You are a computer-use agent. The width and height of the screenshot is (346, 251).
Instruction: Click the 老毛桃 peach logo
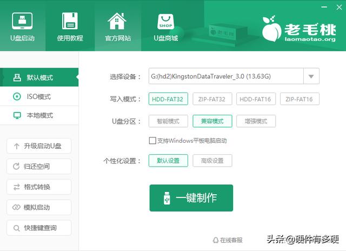(x=271, y=29)
